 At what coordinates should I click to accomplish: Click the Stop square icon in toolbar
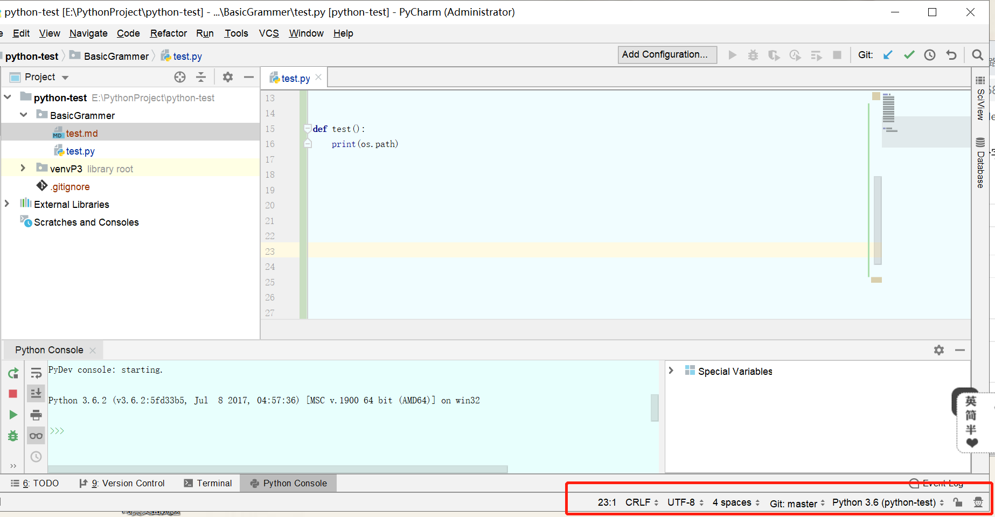pyautogui.click(x=837, y=55)
